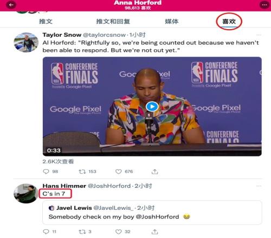Open Taylor Snow tweet overflow menu

tap(259, 35)
